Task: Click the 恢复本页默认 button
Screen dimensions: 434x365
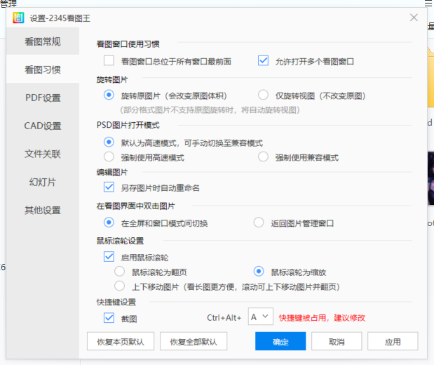Action: pyautogui.click(x=121, y=342)
